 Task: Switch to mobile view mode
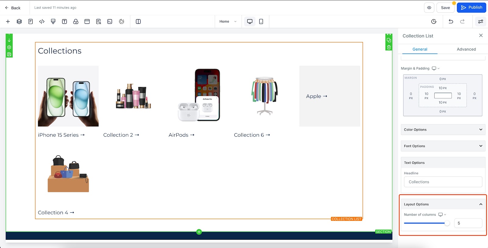[x=261, y=21]
